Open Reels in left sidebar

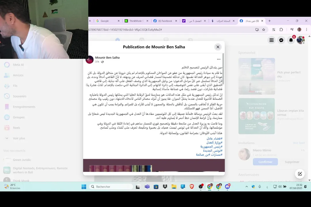[16, 128]
